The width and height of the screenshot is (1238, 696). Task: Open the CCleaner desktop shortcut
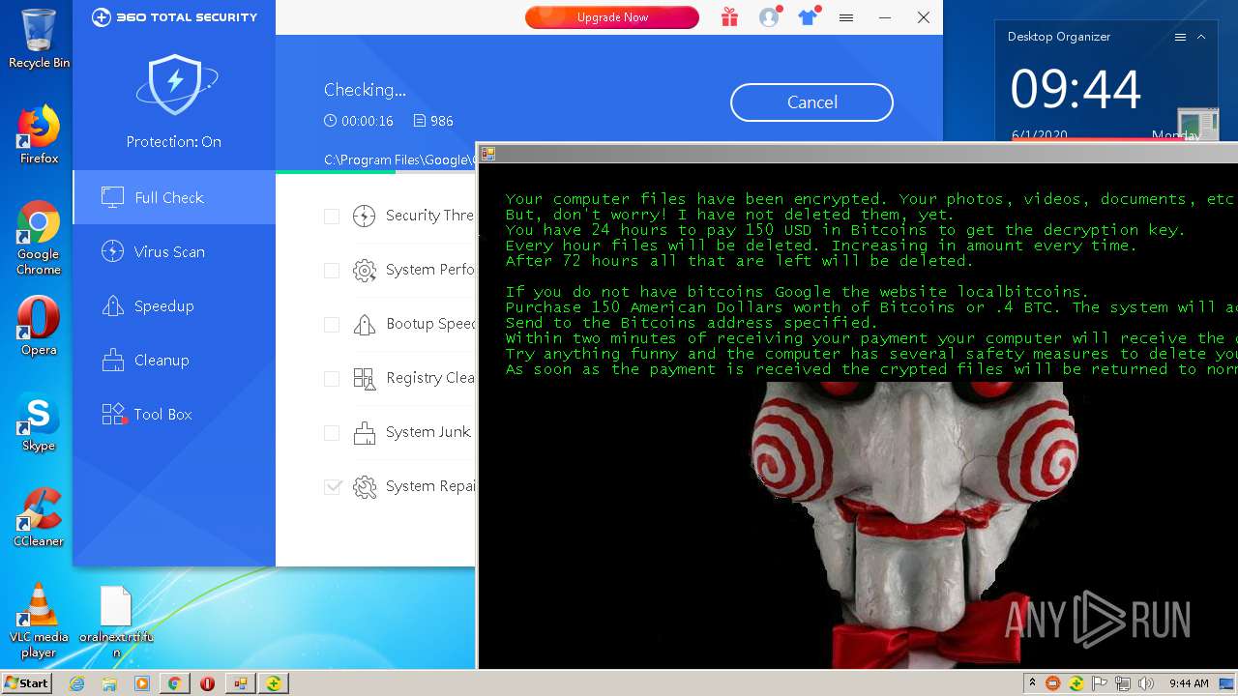point(39,517)
